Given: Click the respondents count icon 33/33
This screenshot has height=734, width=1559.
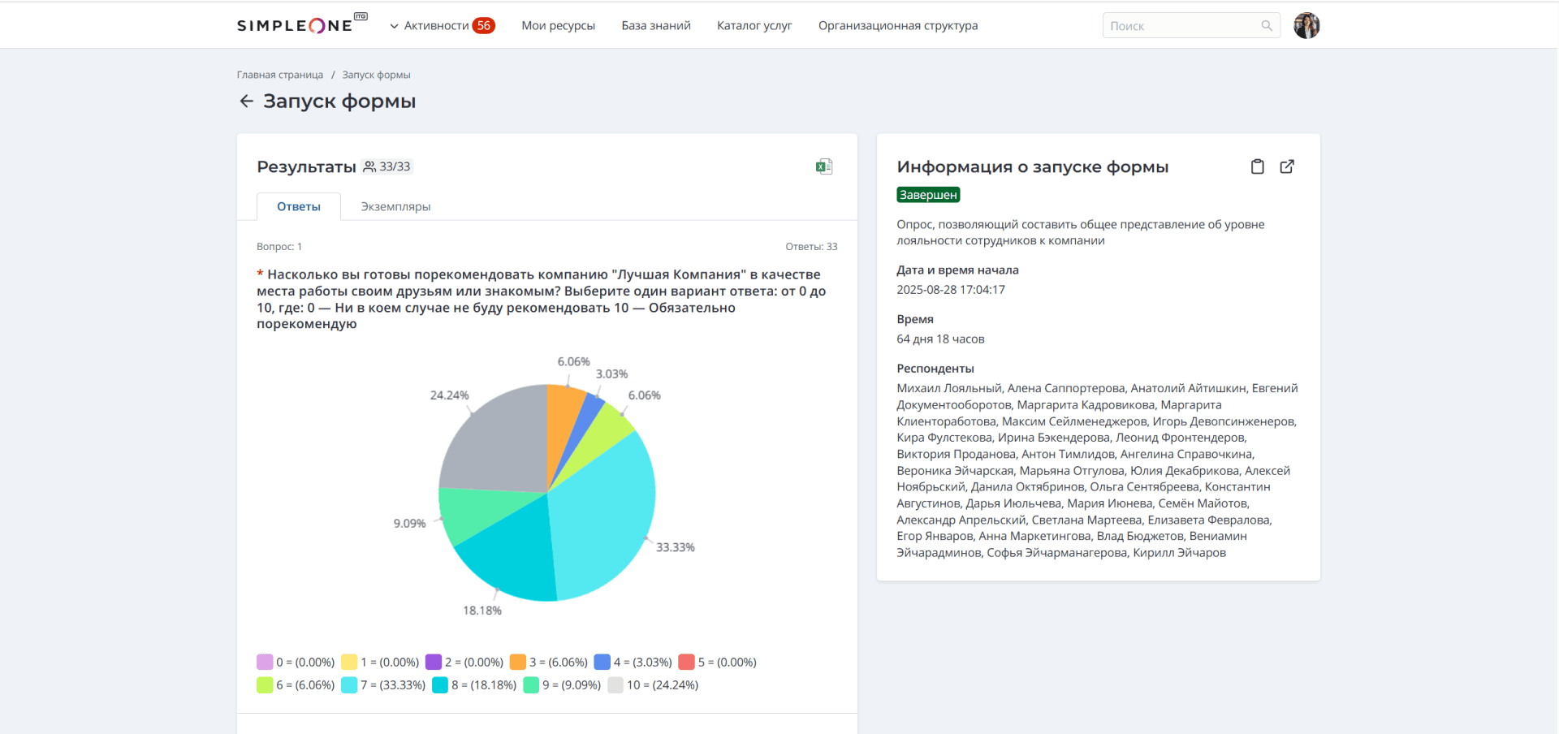Looking at the screenshot, I should click(369, 166).
